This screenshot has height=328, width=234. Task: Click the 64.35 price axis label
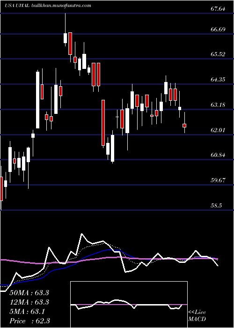click(219, 80)
